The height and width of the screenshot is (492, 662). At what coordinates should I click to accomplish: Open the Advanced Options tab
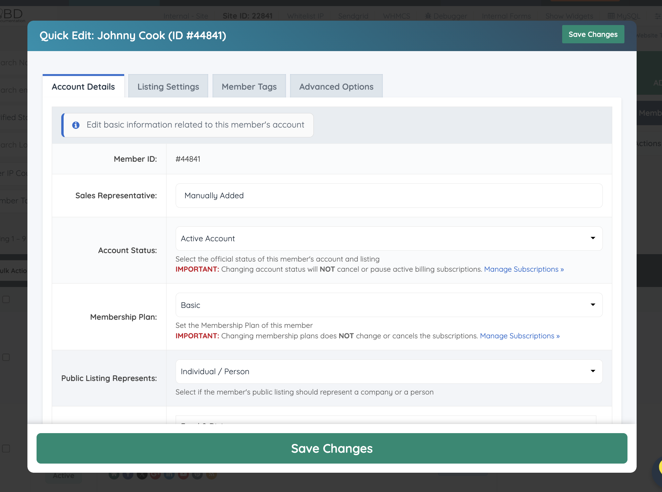click(x=336, y=87)
